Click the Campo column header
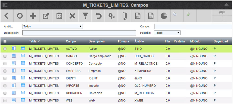The height and width of the screenshot is (104, 233). pos(71,41)
